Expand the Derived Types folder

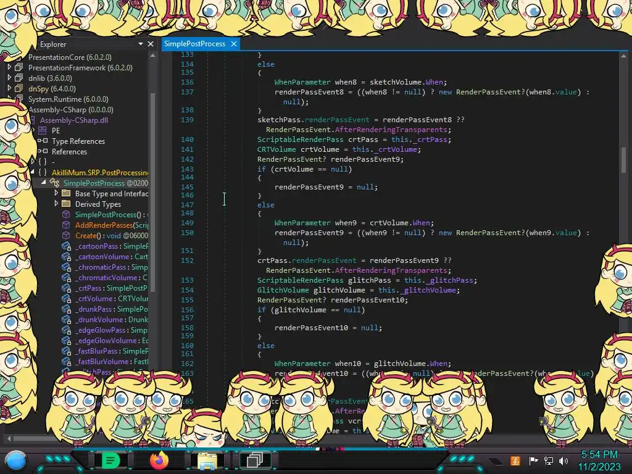click(x=56, y=204)
